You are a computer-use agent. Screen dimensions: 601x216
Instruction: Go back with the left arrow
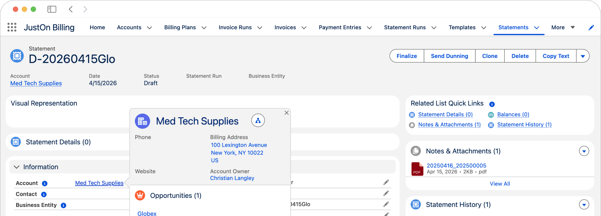[x=71, y=9]
